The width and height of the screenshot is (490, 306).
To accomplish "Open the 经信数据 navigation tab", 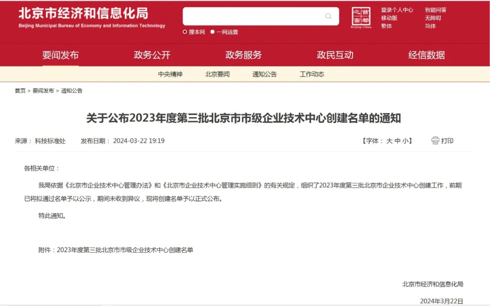I will click(x=426, y=55).
